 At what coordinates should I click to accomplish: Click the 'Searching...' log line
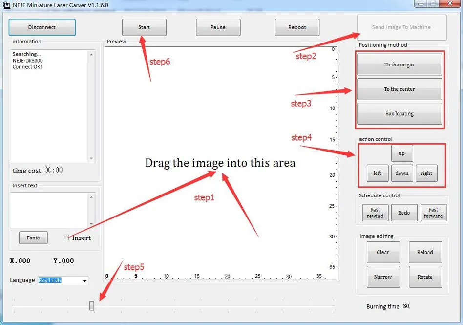(26, 54)
